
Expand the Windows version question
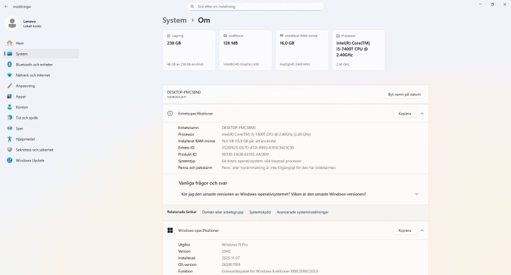coord(416,194)
